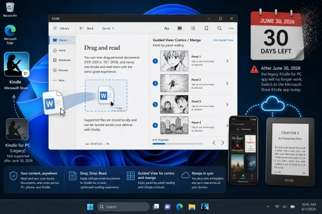
Task: Open the Kindle Microsoft Store app icon
Action: coord(16,64)
